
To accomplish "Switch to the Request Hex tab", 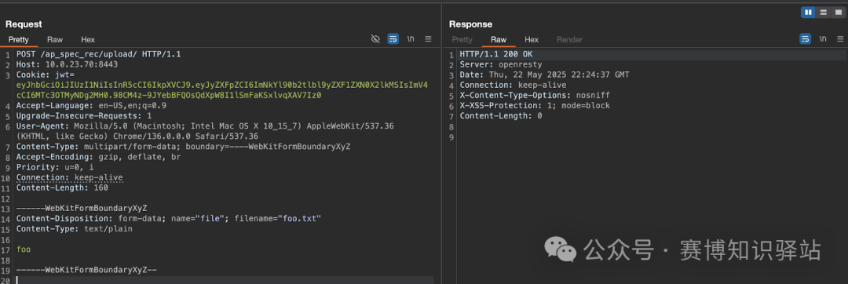I will click(88, 39).
